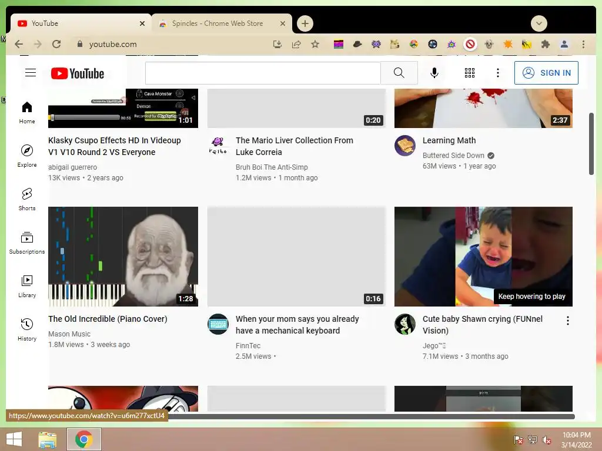Click the YouTube logo

coord(78,73)
